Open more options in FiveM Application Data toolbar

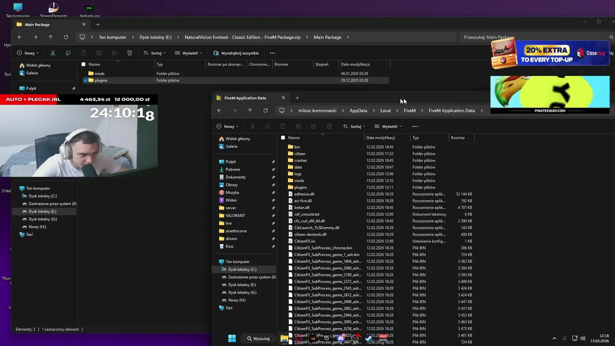415,126
